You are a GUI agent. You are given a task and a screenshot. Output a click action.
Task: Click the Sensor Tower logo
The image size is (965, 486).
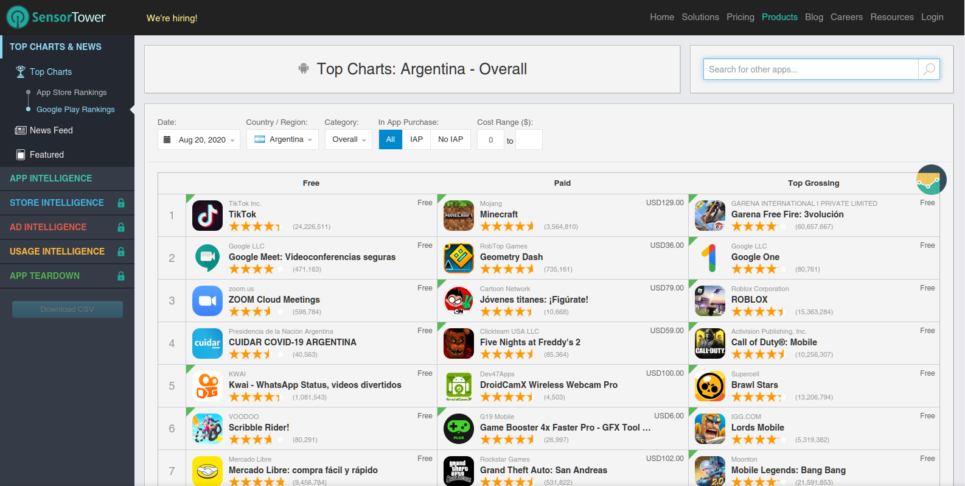56,17
